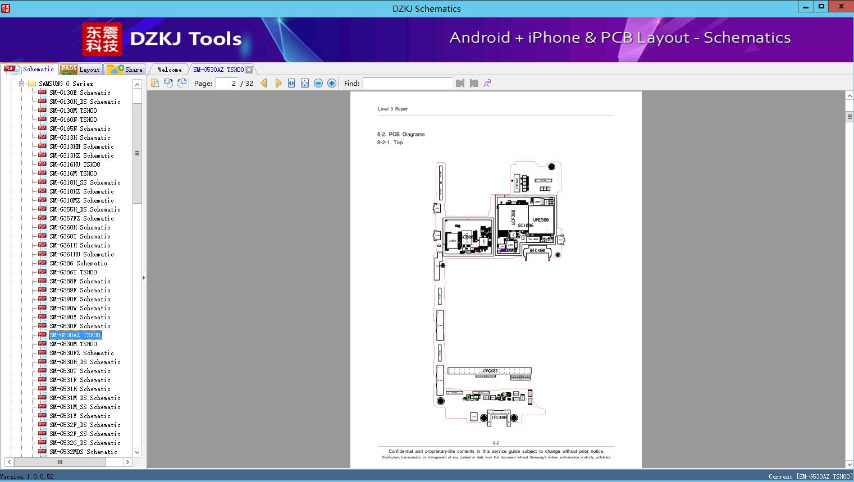
Task: Open SM-G313H Schematic
Action: (x=80, y=137)
